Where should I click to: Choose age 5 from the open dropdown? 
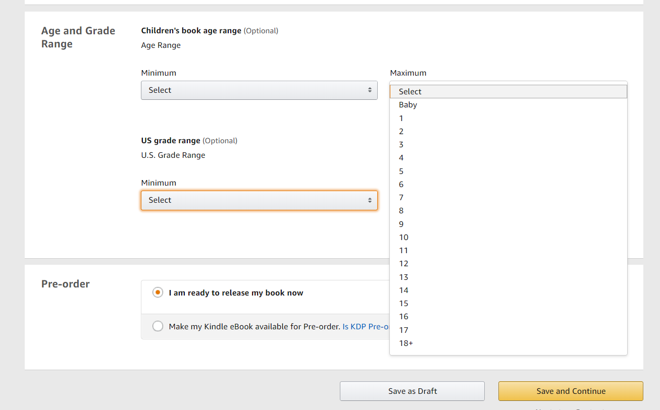pos(508,171)
